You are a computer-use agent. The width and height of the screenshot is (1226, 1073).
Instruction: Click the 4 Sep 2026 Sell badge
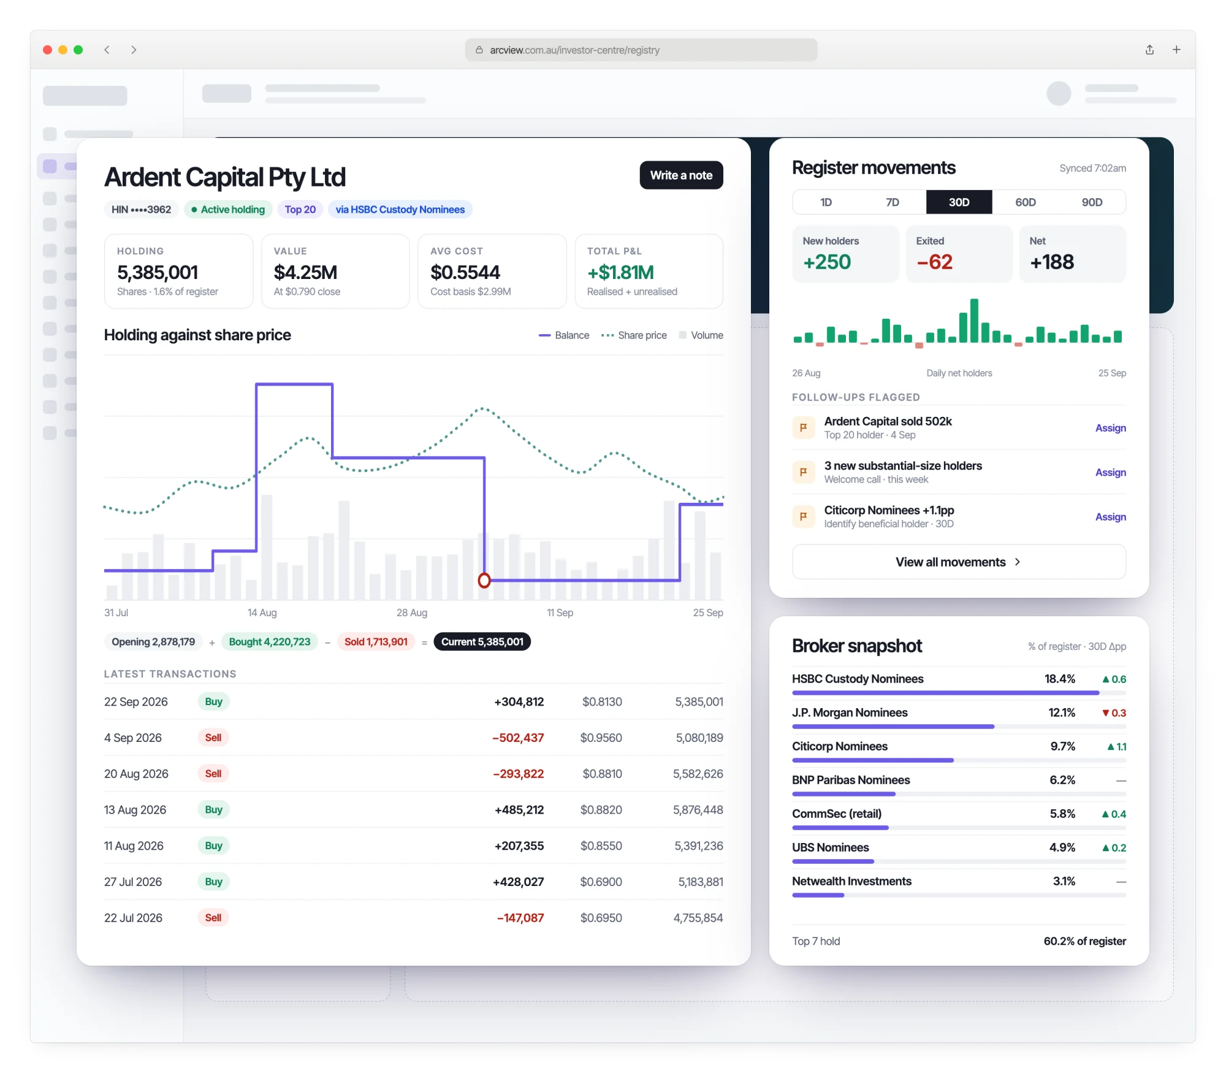point(213,738)
